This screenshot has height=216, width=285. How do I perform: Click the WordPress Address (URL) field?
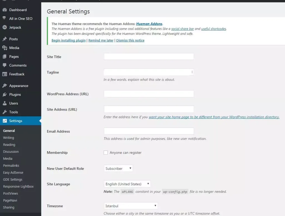point(149,94)
